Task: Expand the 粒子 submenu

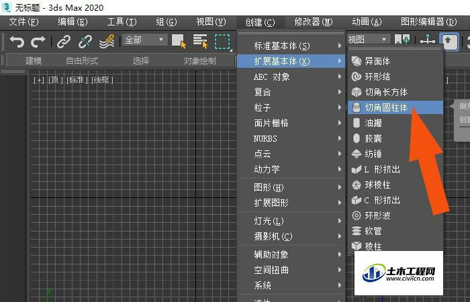Action: pos(291,107)
